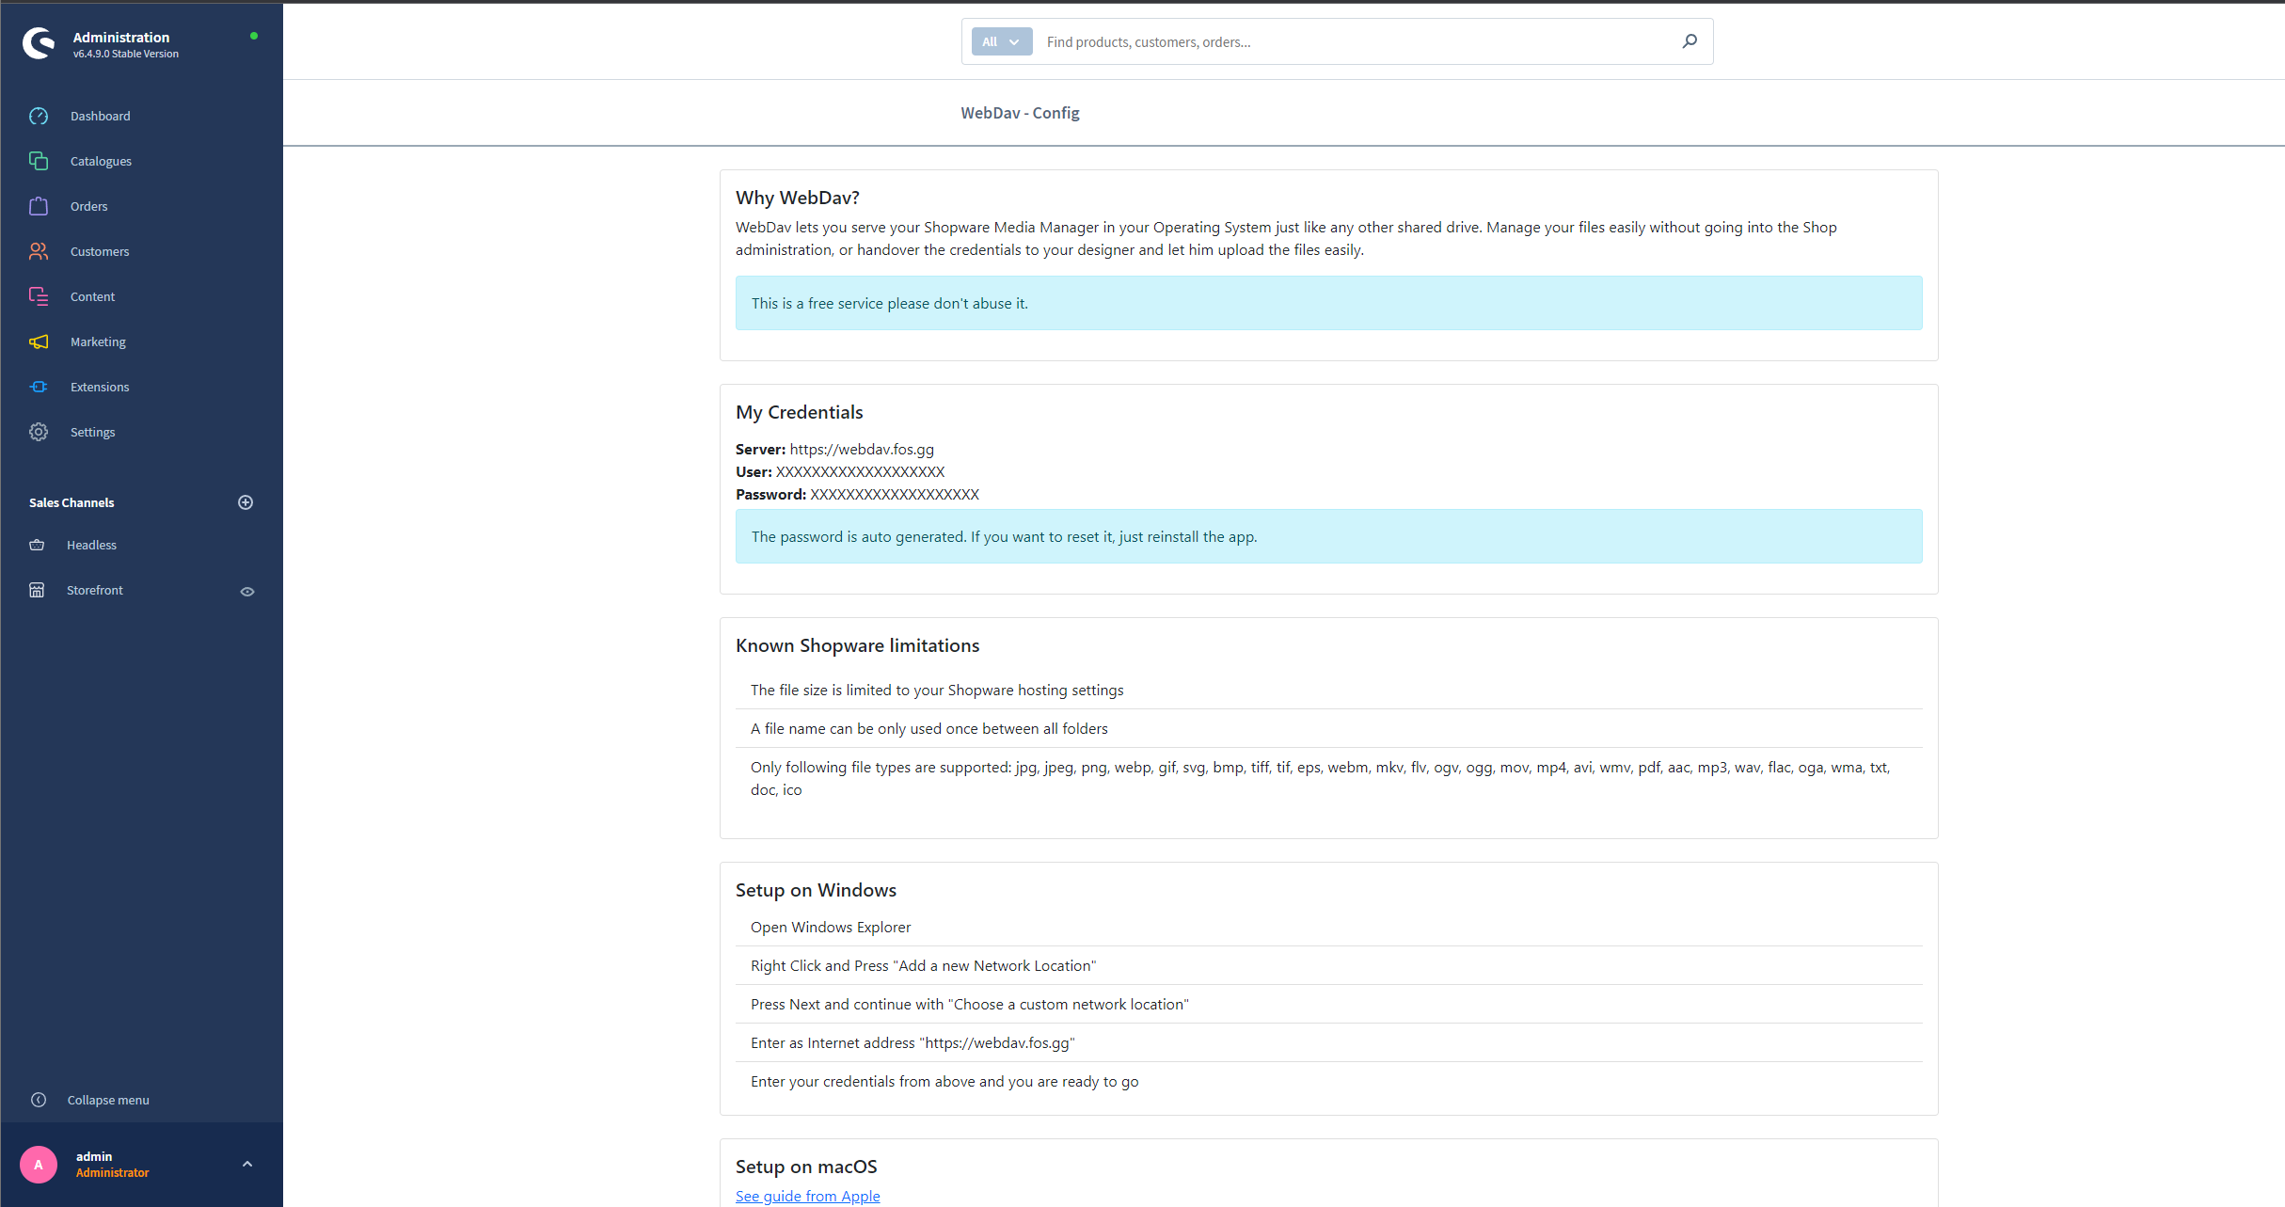Click the Settings icon in sidebar
The image size is (2285, 1207).
coord(40,432)
